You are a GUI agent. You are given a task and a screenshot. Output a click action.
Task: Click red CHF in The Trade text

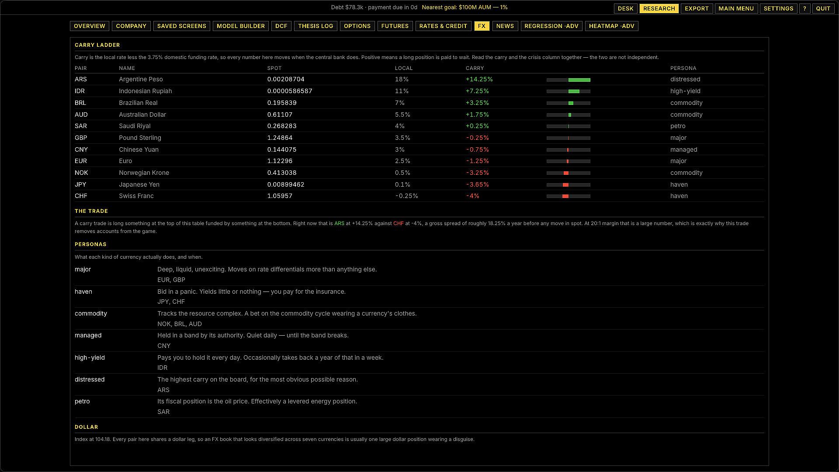(x=398, y=223)
